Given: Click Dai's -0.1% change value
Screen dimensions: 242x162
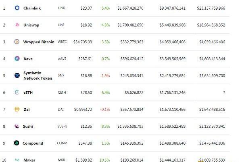Looking at the screenshot, I should (x=105, y=109).
